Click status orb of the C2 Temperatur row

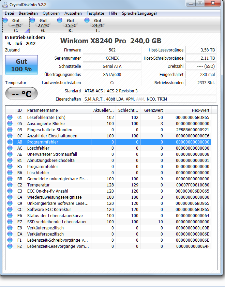10,185
